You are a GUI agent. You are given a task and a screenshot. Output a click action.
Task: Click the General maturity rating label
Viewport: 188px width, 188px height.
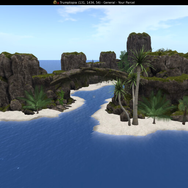click(x=109, y=3)
